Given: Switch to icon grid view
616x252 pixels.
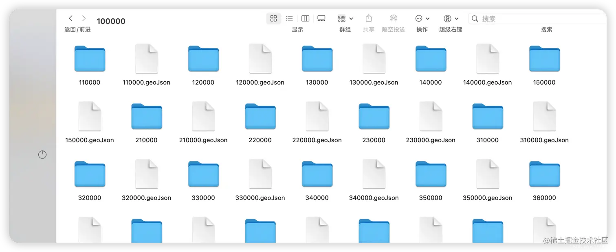Looking at the screenshot, I should 273,18.
